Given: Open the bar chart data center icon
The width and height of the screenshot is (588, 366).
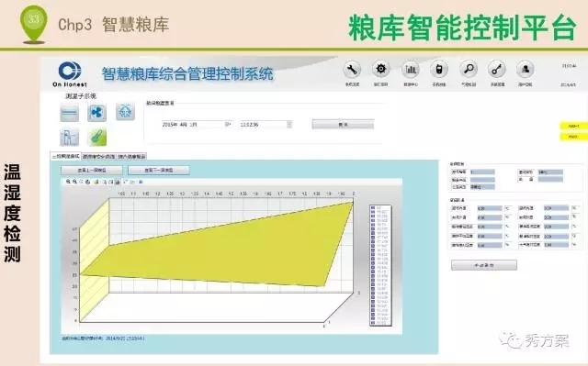Looking at the screenshot, I should click(411, 70).
